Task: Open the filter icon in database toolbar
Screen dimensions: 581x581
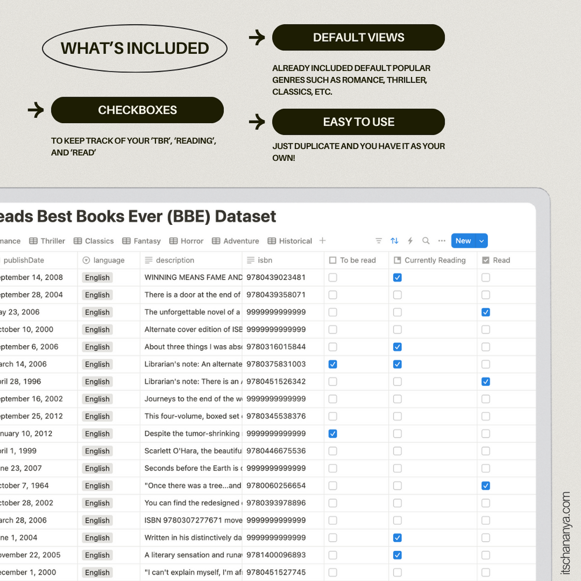Action: tap(378, 241)
